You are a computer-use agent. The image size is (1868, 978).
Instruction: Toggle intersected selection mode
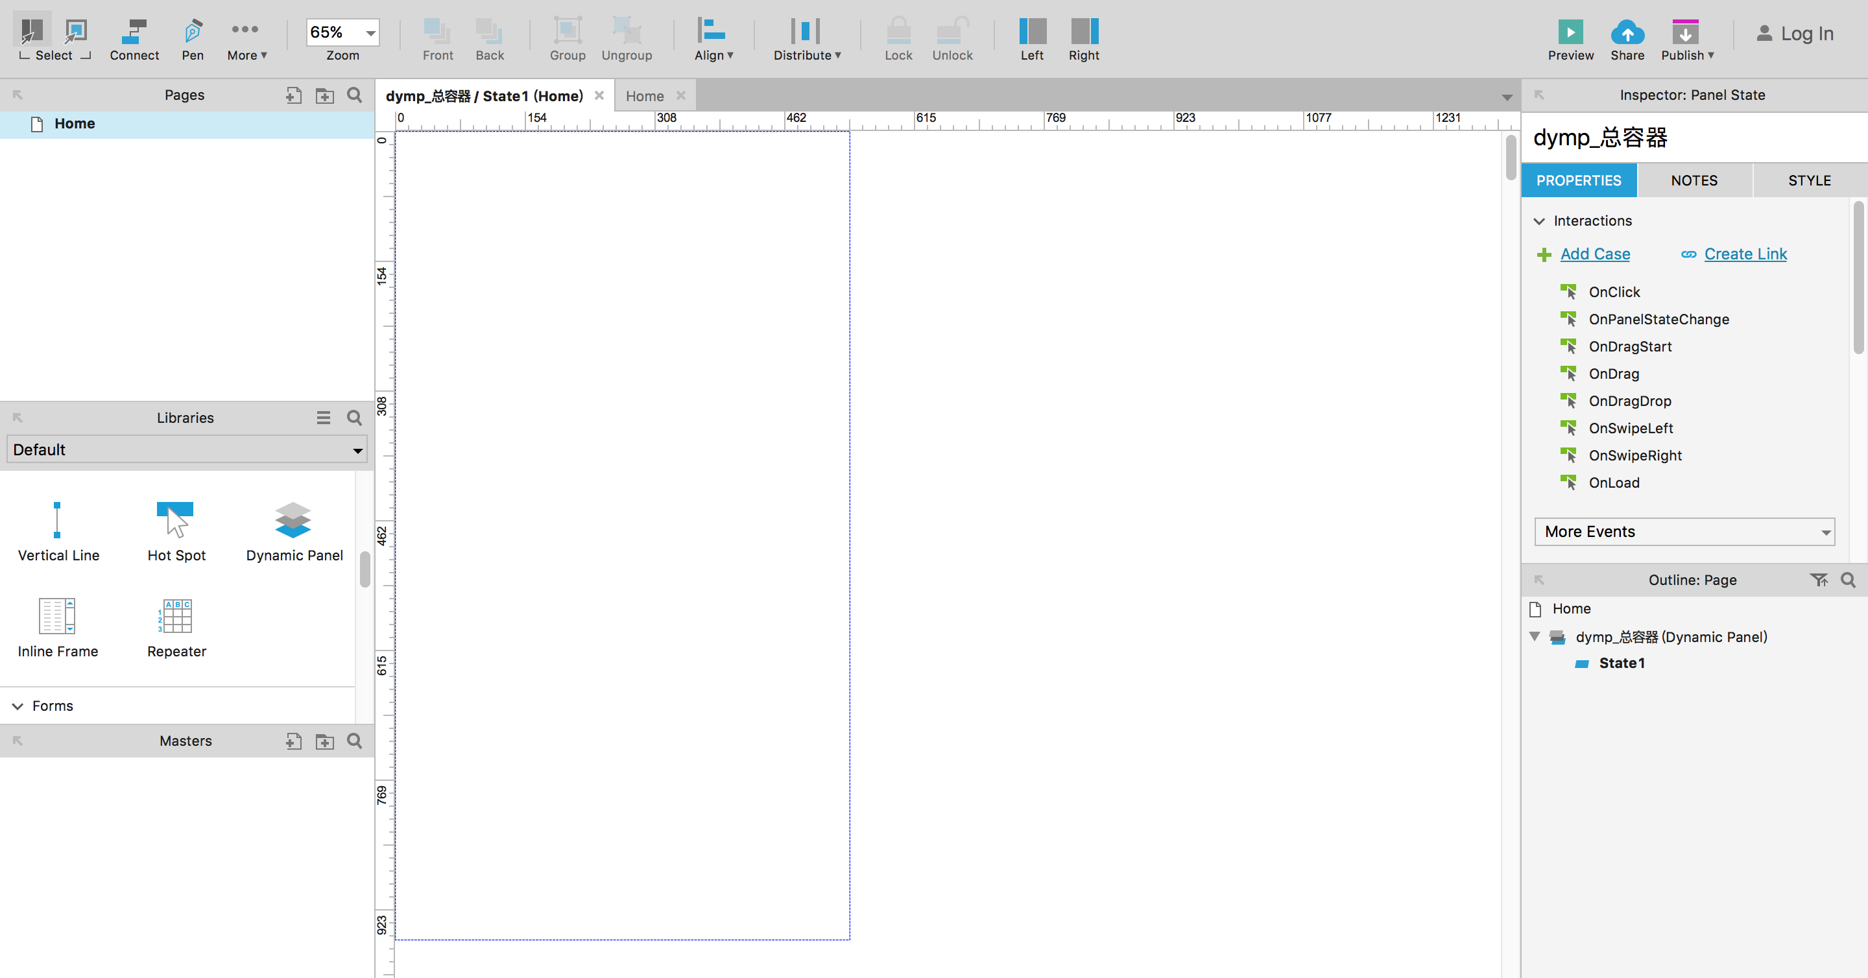tap(32, 32)
